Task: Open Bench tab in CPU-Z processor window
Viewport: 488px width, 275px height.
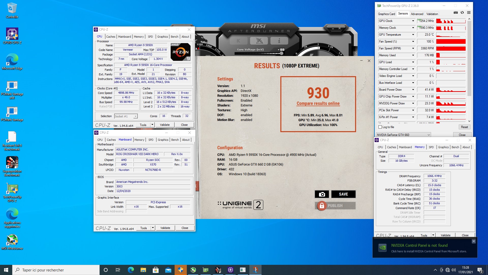Action: click(x=174, y=37)
